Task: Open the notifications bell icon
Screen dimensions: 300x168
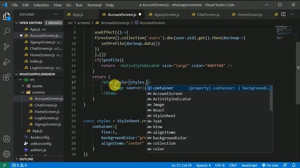Action: coord(294,165)
